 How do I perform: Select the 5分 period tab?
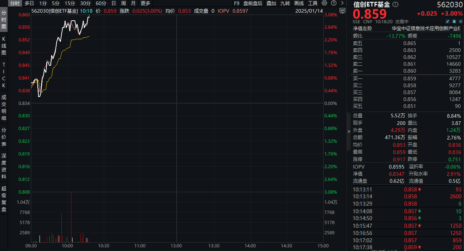click(56, 3)
